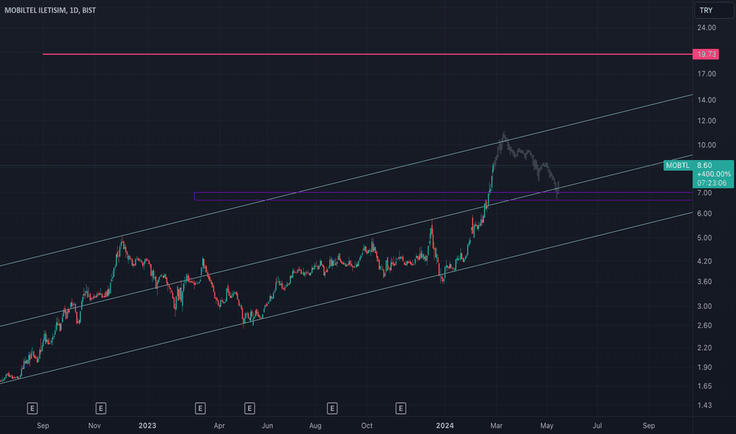Click the 2023 label on time axis
This screenshot has height=434, width=736.
pos(148,425)
